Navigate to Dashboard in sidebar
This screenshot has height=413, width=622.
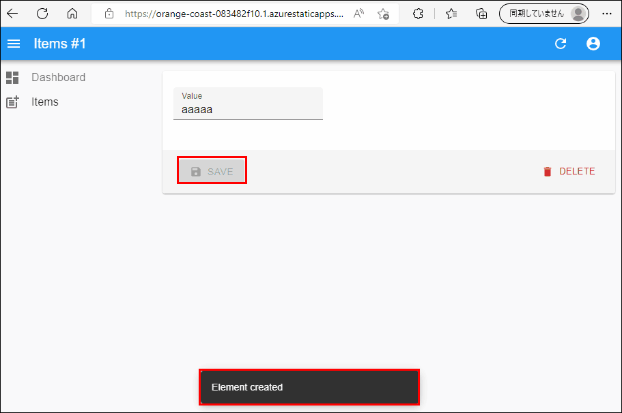pos(58,77)
